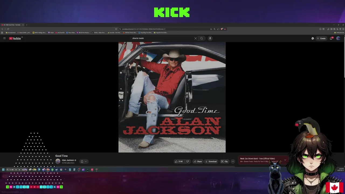Open the Entertainment bookmarks folder
The width and height of the screenshot is (345, 194).
click(x=11, y=33)
